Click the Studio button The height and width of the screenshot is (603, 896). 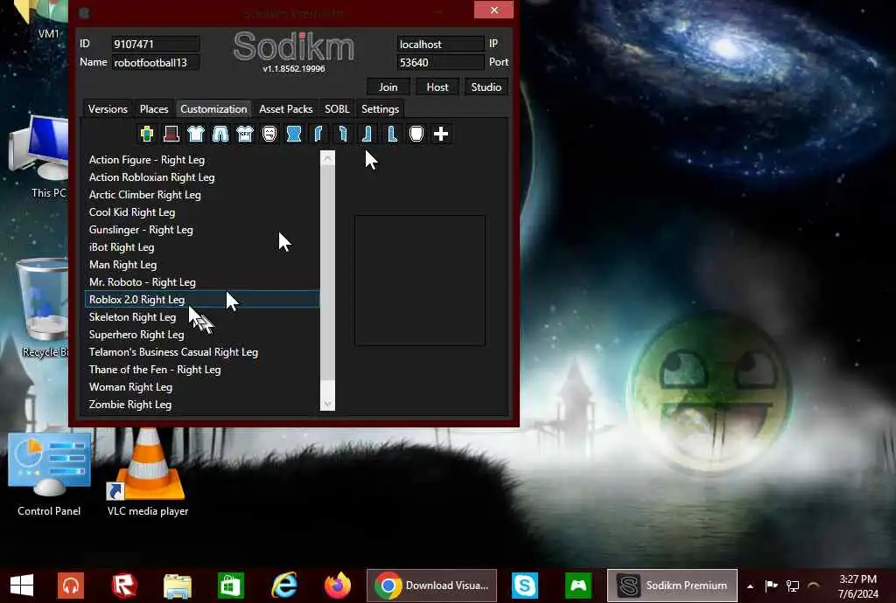tap(486, 87)
